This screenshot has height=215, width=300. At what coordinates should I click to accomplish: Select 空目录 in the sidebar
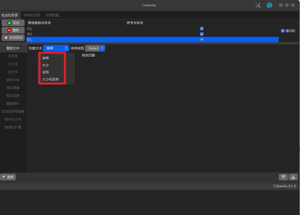(x=13, y=56)
